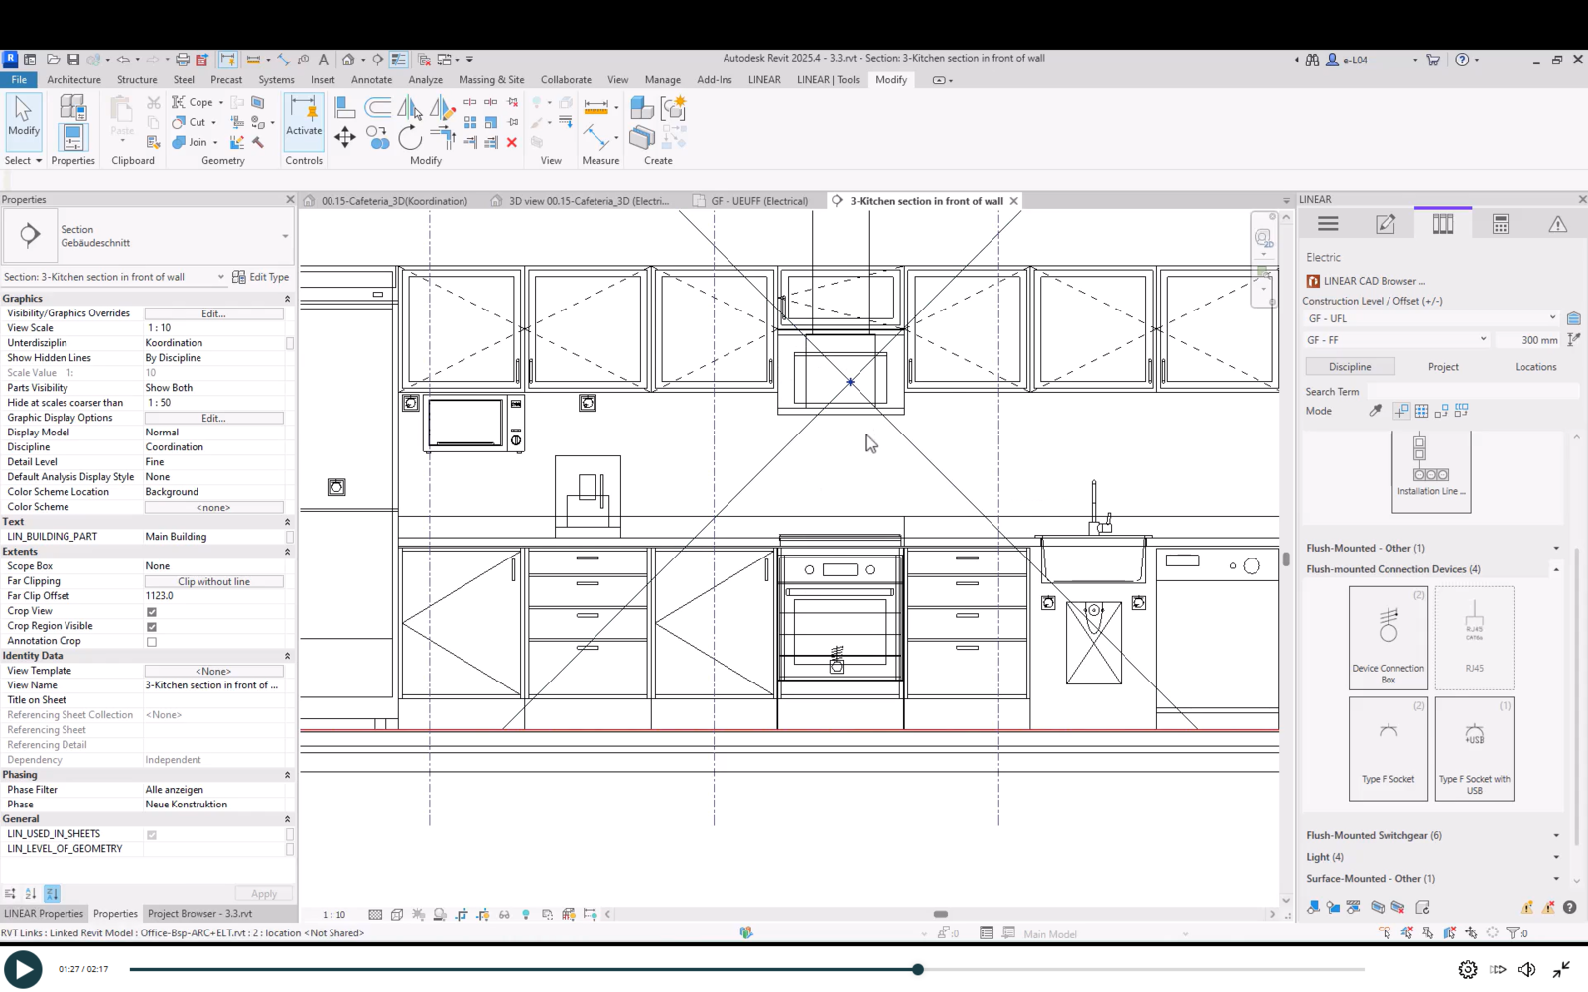The image size is (1588, 992).
Task: Click the video progress slider handle
Action: [x=918, y=969]
